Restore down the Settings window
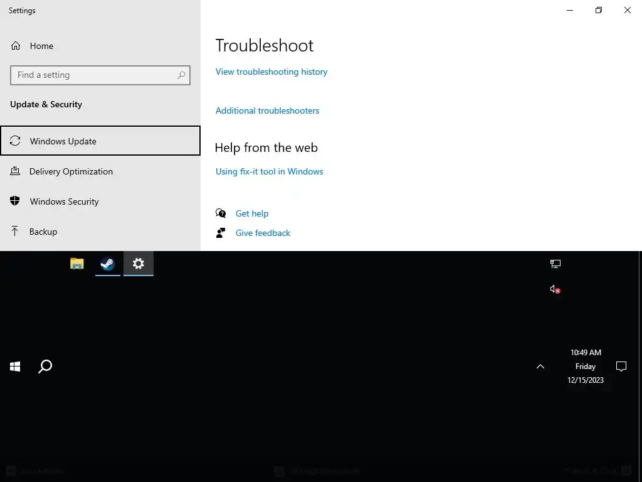The width and height of the screenshot is (642, 482). [x=599, y=10]
